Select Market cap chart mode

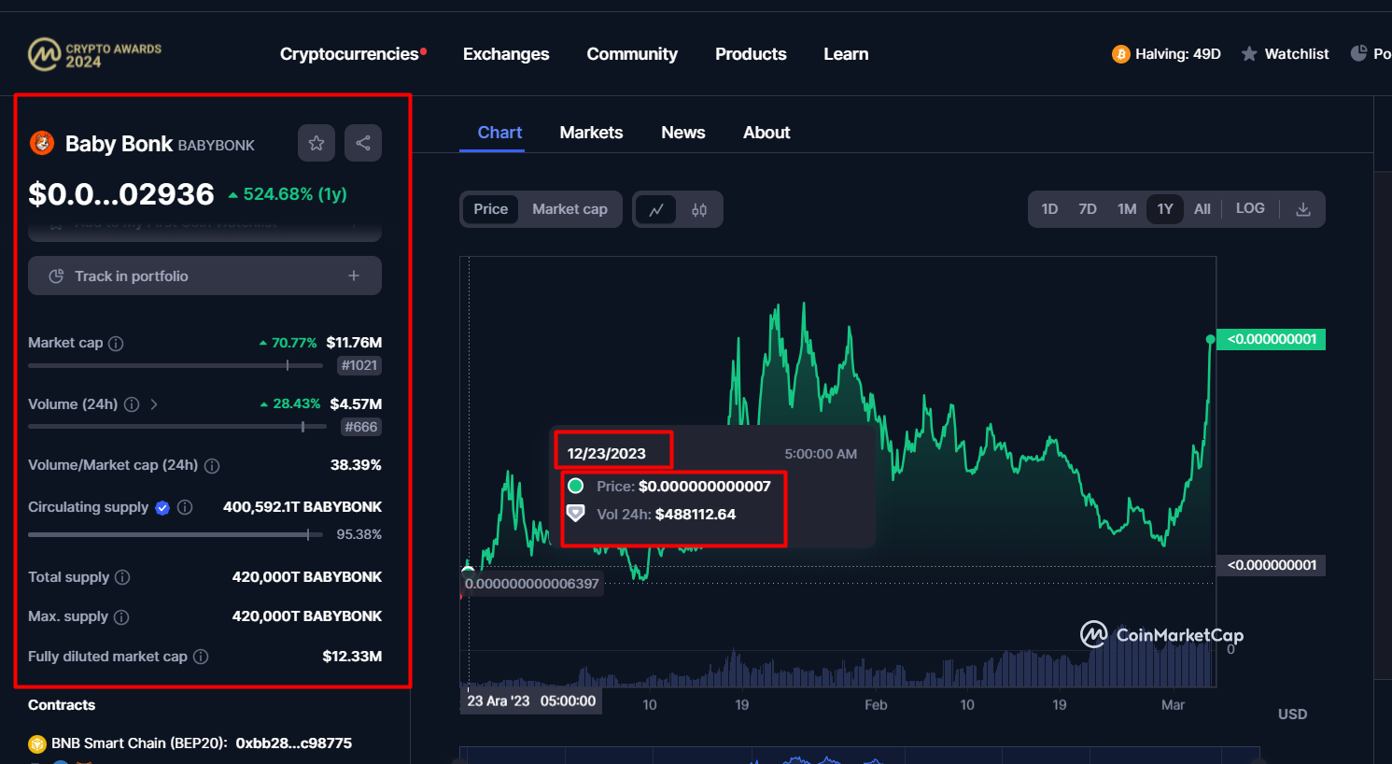tap(569, 209)
